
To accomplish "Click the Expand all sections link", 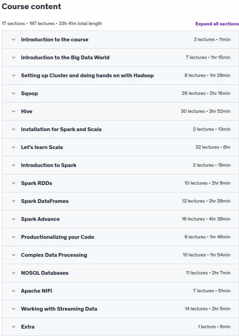I will pos(217,24).
